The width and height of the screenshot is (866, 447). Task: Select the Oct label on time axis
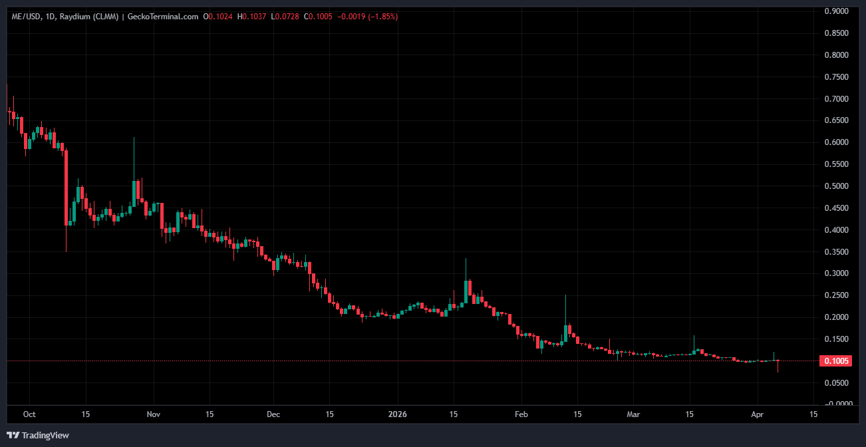click(29, 414)
